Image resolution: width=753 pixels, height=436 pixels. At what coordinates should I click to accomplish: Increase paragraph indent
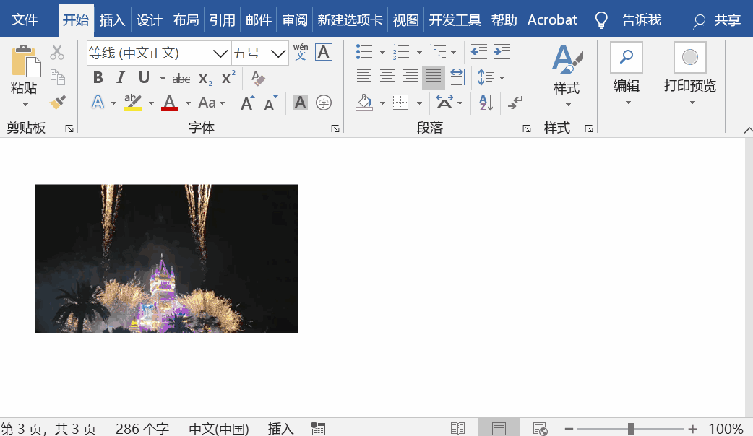[502, 52]
